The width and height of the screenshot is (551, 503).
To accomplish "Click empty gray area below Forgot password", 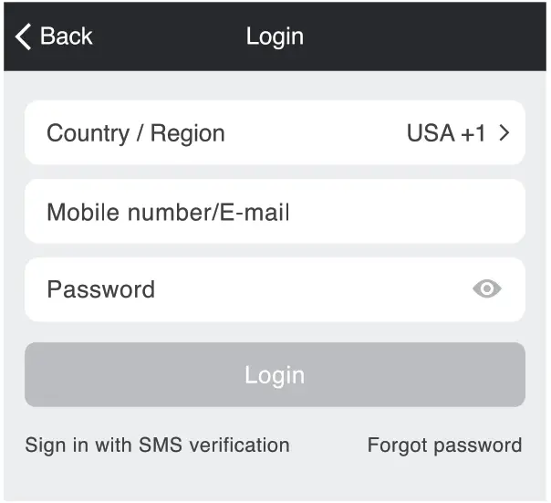I will pyautogui.click(x=444, y=479).
